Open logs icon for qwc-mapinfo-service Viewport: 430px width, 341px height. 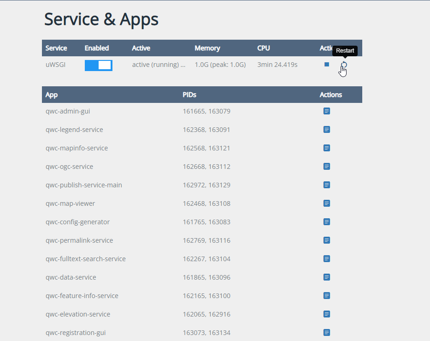327,148
